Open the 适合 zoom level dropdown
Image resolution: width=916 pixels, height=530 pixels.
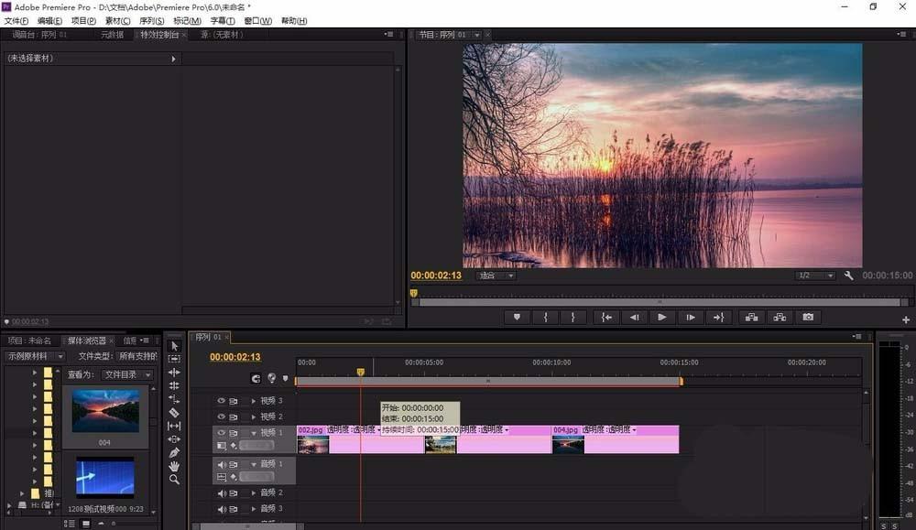(x=496, y=276)
